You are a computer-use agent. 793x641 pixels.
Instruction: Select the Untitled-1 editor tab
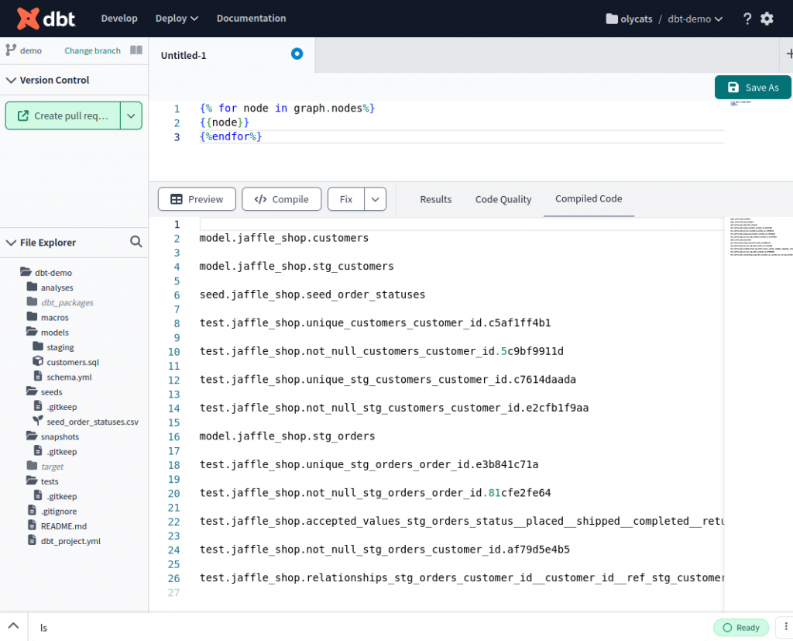(x=184, y=55)
